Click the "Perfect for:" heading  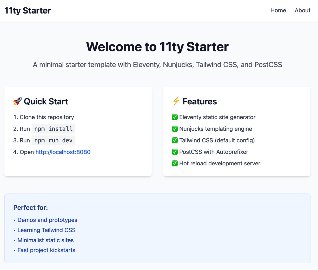(x=31, y=208)
